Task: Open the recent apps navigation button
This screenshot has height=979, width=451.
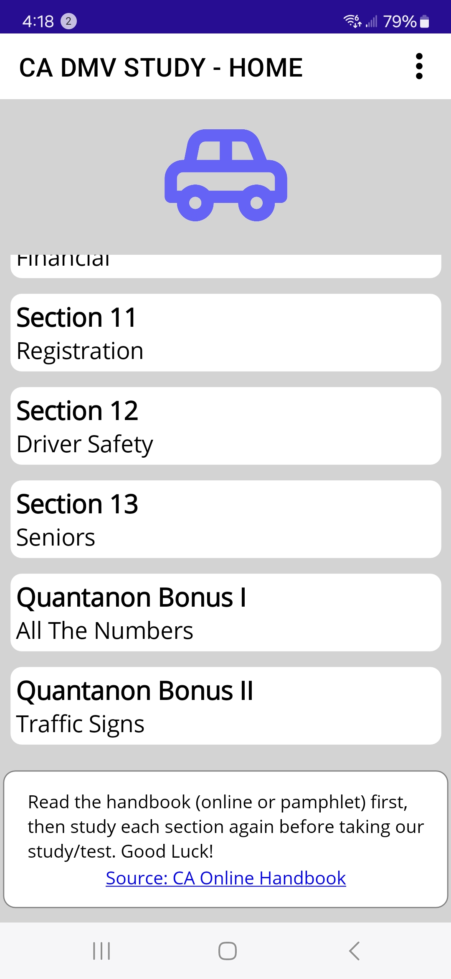Action: [x=101, y=951]
